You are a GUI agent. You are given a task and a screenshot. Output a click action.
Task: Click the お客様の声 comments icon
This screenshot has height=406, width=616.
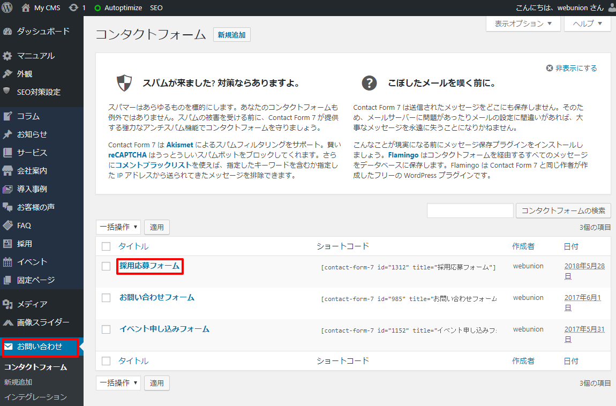[7, 207]
